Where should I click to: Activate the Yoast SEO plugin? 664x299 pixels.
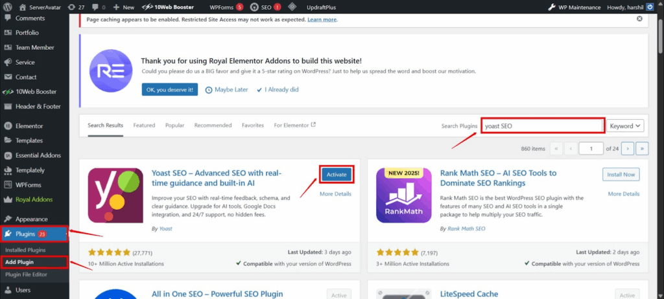[337, 175]
